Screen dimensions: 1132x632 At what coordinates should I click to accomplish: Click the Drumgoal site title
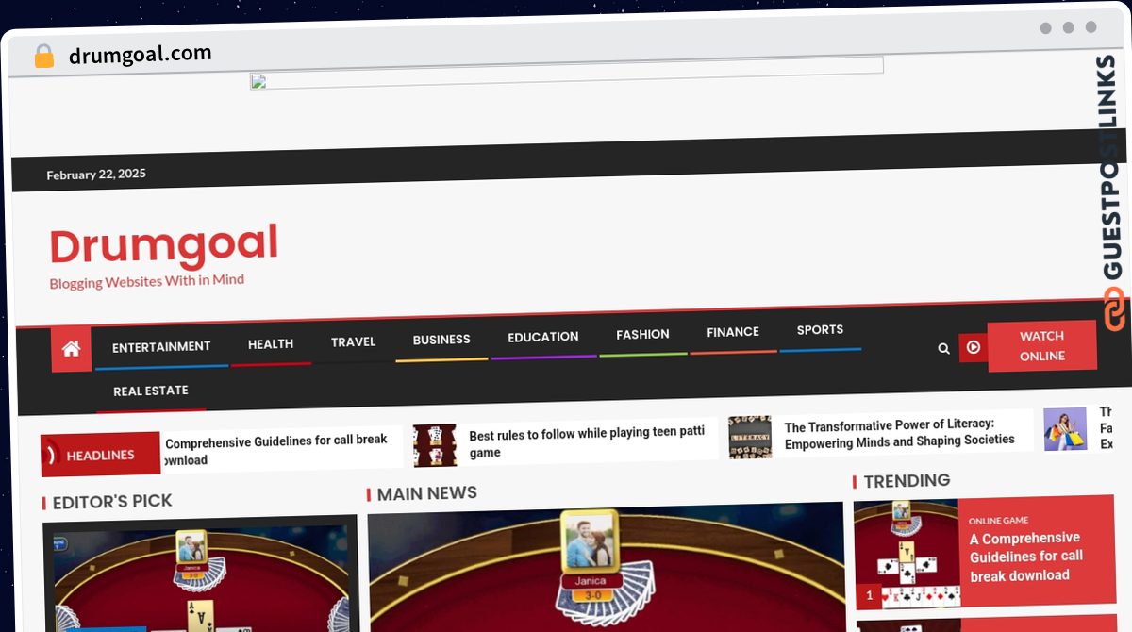(x=164, y=244)
